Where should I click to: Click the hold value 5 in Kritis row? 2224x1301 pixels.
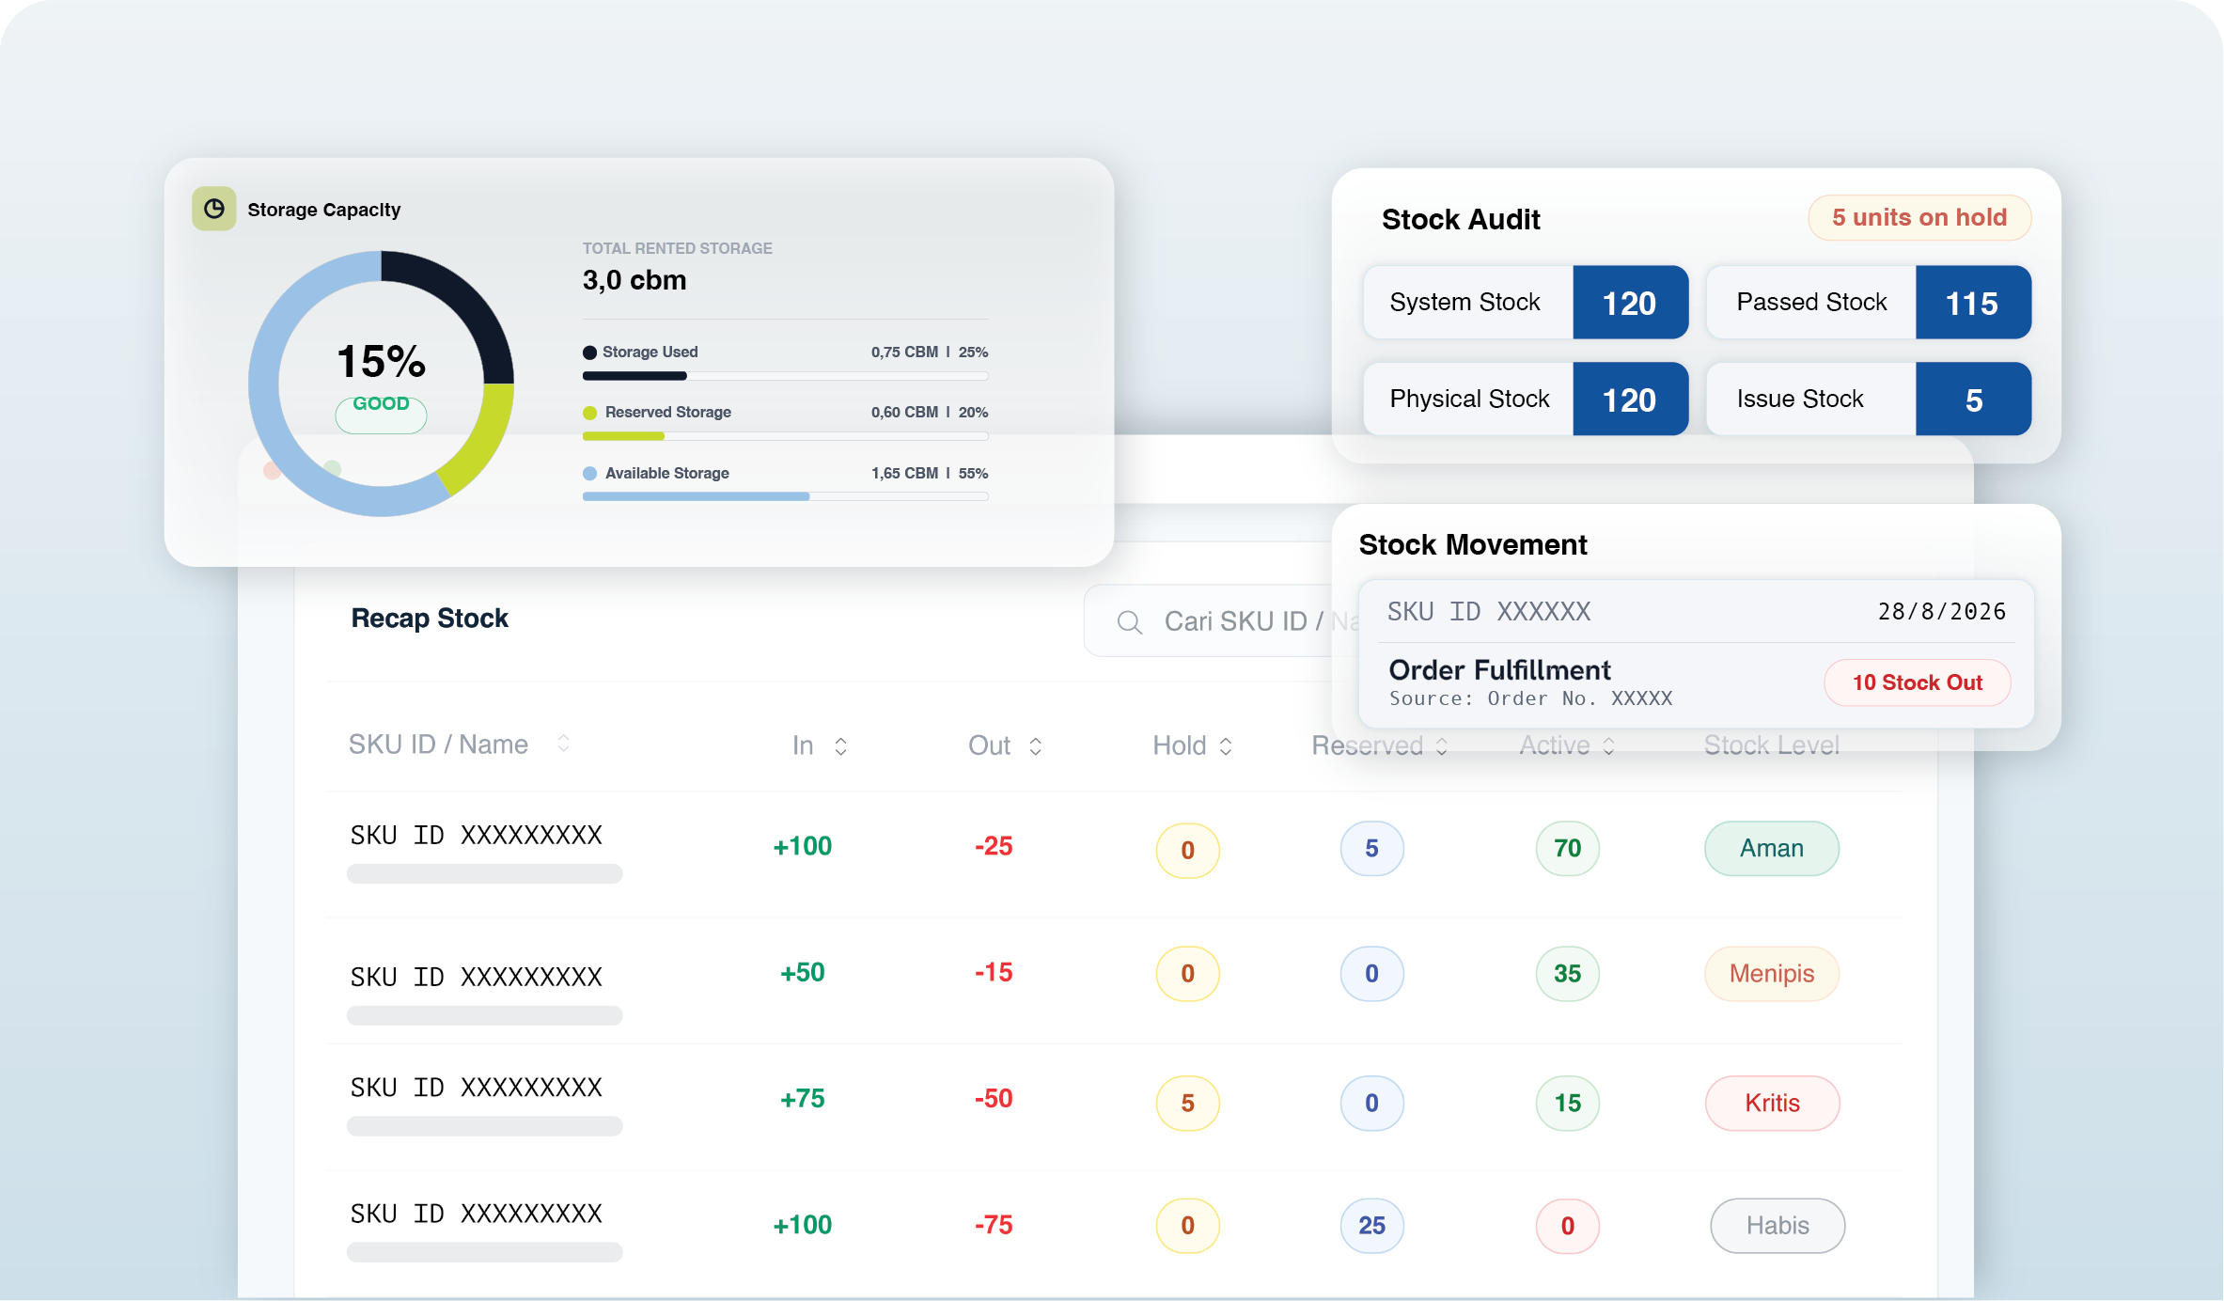coord(1187,1103)
